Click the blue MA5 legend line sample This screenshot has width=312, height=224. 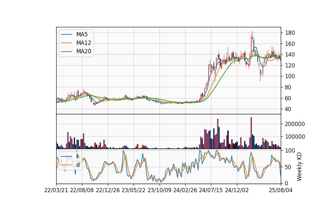click(x=66, y=35)
